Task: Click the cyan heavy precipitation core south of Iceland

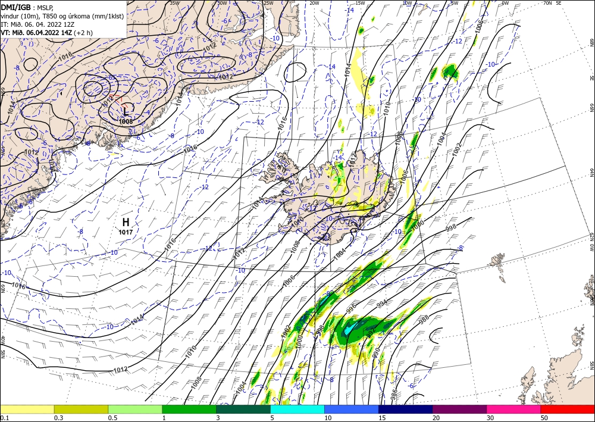Action: [349, 329]
